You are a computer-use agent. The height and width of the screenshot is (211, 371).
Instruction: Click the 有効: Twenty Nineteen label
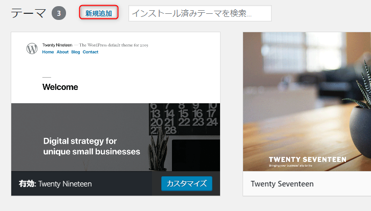point(55,184)
